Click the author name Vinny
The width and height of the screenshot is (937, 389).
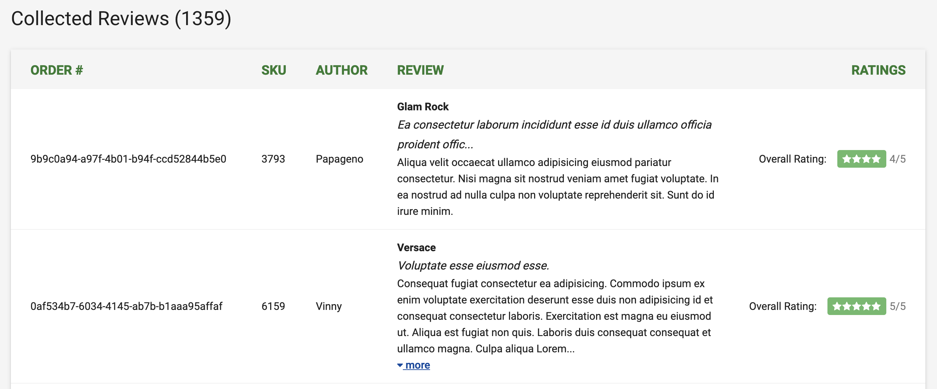pyautogui.click(x=328, y=306)
